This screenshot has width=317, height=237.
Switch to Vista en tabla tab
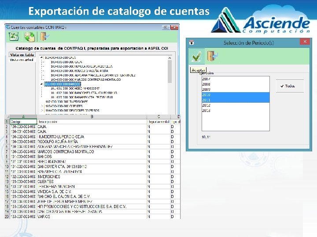point(22,55)
